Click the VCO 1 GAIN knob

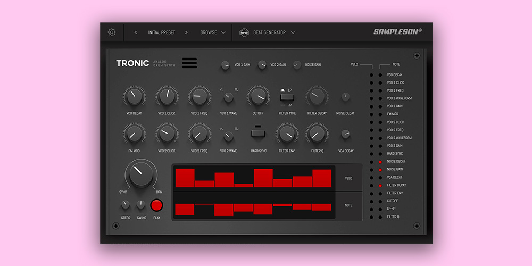225,65
